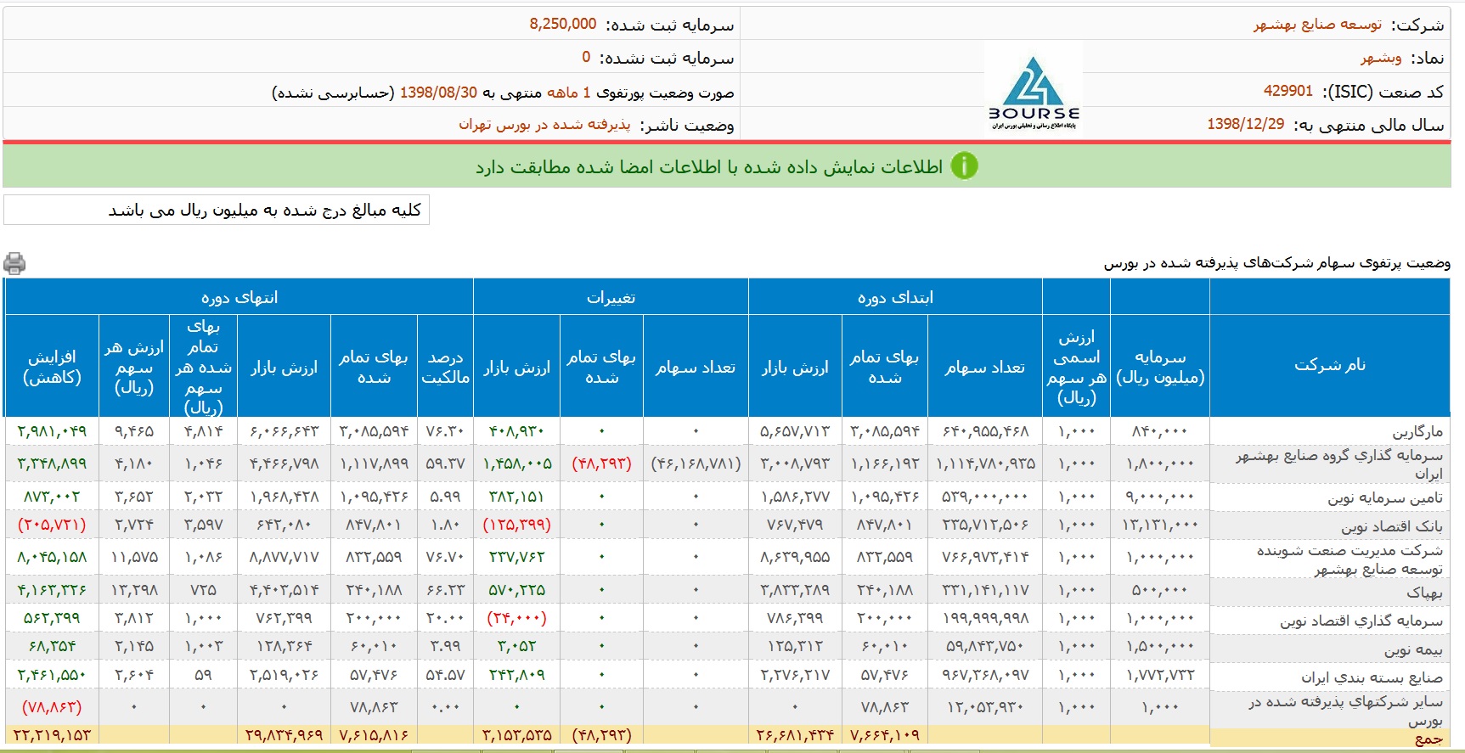Viewport: 1465px width, 753px height.
Task: Click the 'سرمایه (میلیون ریال)' column header
Action: [1160, 367]
